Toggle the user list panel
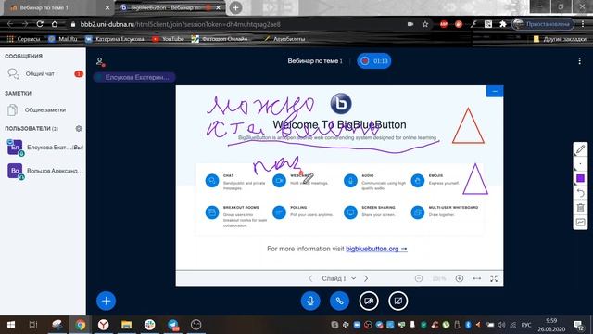Viewport: 593px width, 334px height. click(100, 61)
